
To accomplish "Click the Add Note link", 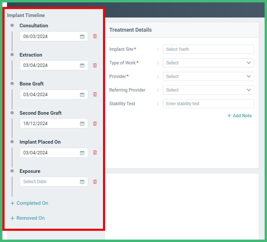I will [x=240, y=116].
